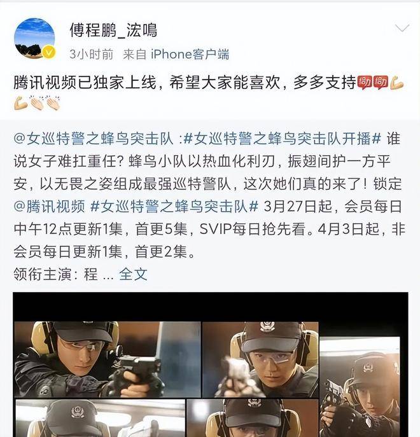Click the second red 给力 sticker emoji
The image size is (420, 437).
pyautogui.click(x=381, y=83)
